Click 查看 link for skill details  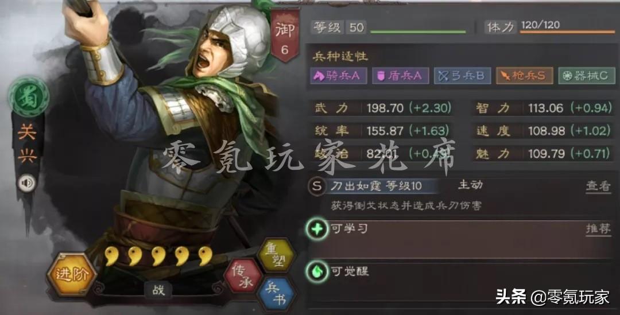[598, 186]
